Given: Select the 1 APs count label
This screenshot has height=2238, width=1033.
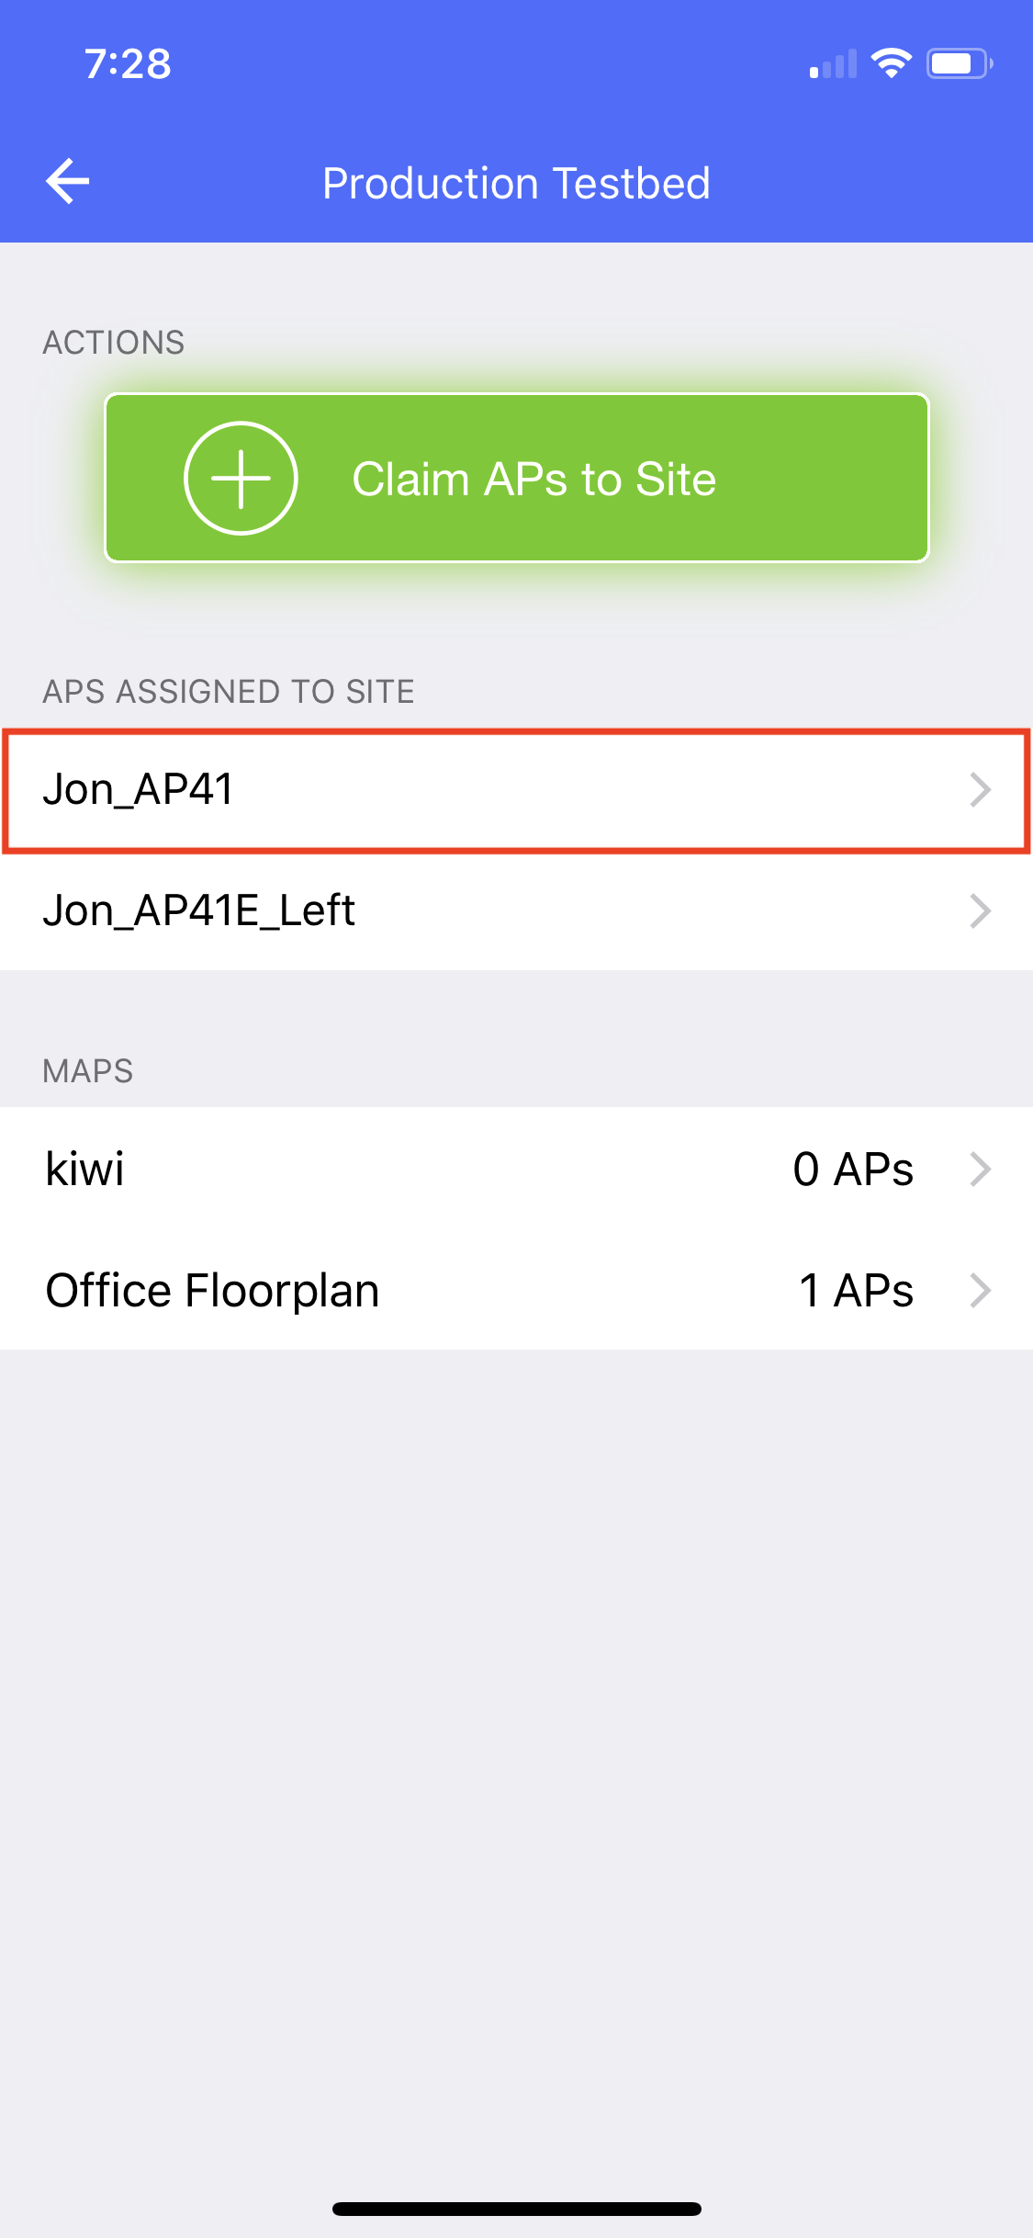Looking at the screenshot, I should pyautogui.click(x=856, y=1291).
